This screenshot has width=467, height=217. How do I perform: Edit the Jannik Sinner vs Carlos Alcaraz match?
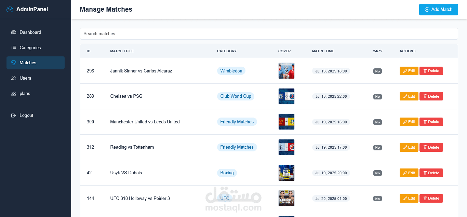coord(409,71)
